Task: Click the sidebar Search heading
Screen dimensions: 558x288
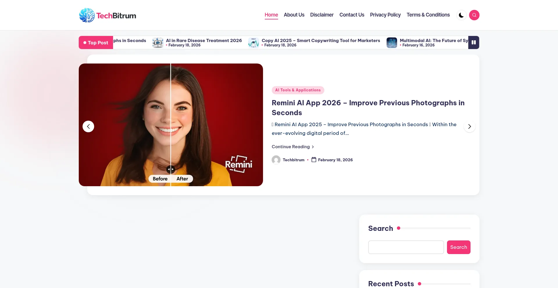Action: [380, 228]
